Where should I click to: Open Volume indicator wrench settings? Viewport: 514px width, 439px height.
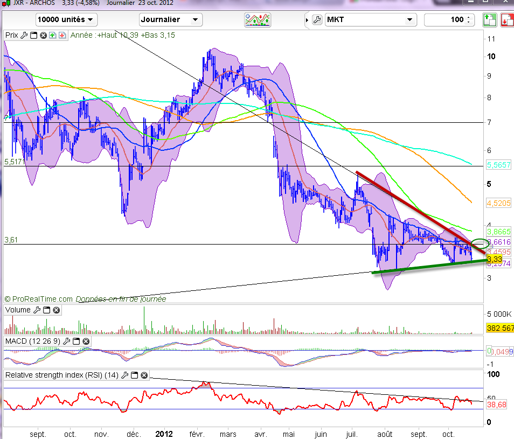coord(37,310)
